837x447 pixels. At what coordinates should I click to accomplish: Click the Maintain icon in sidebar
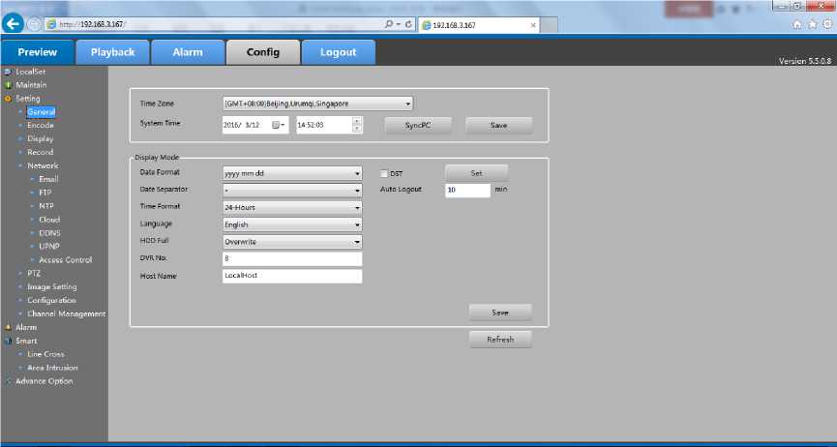pyautogui.click(x=8, y=85)
